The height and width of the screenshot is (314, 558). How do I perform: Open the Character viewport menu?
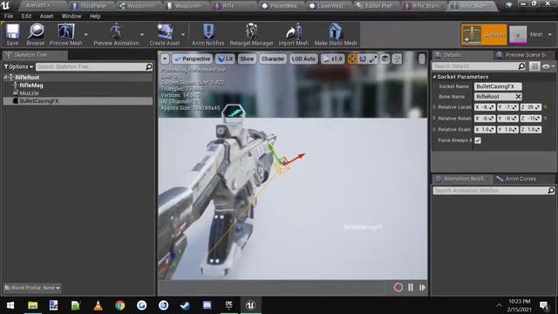click(x=273, y=58)
